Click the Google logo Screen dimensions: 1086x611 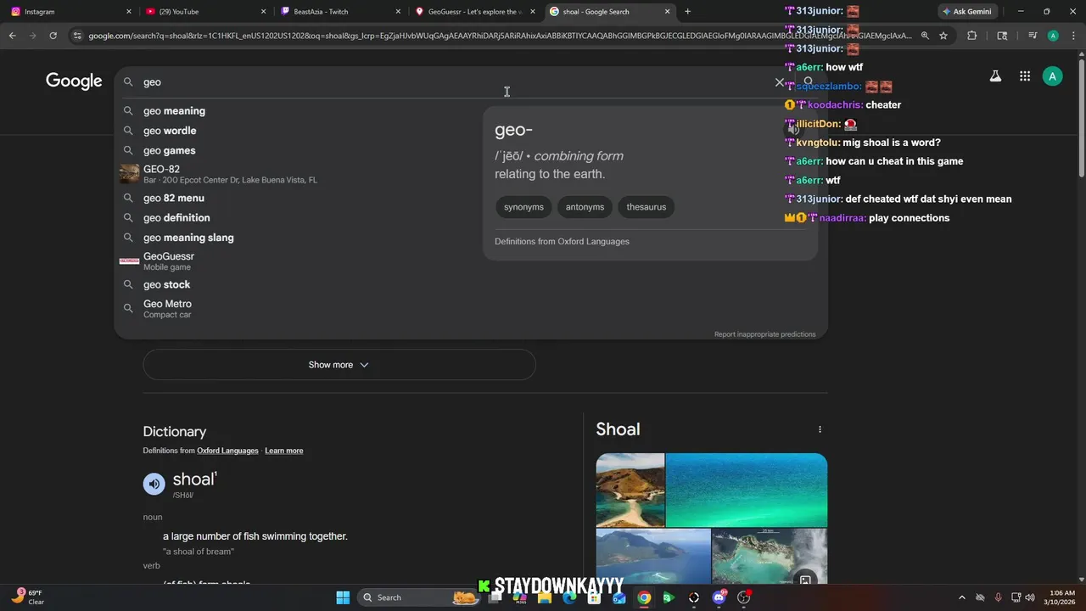(x=74, y=81)
